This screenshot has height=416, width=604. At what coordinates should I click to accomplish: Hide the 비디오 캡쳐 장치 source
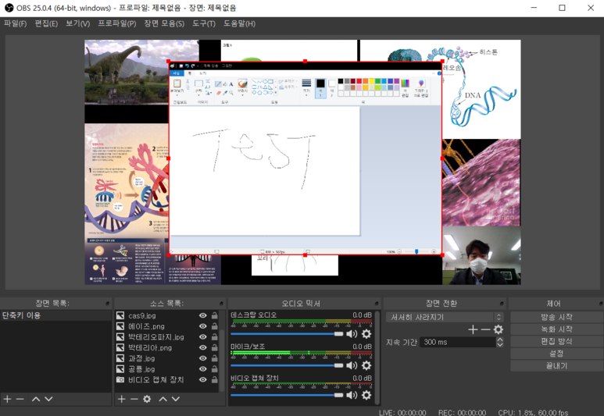(202, 380)
